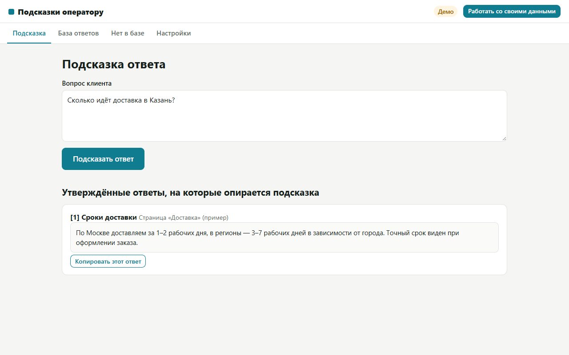Click the «Демо» badge
Viewport: 569px width, 355px height.
(445, 12)
